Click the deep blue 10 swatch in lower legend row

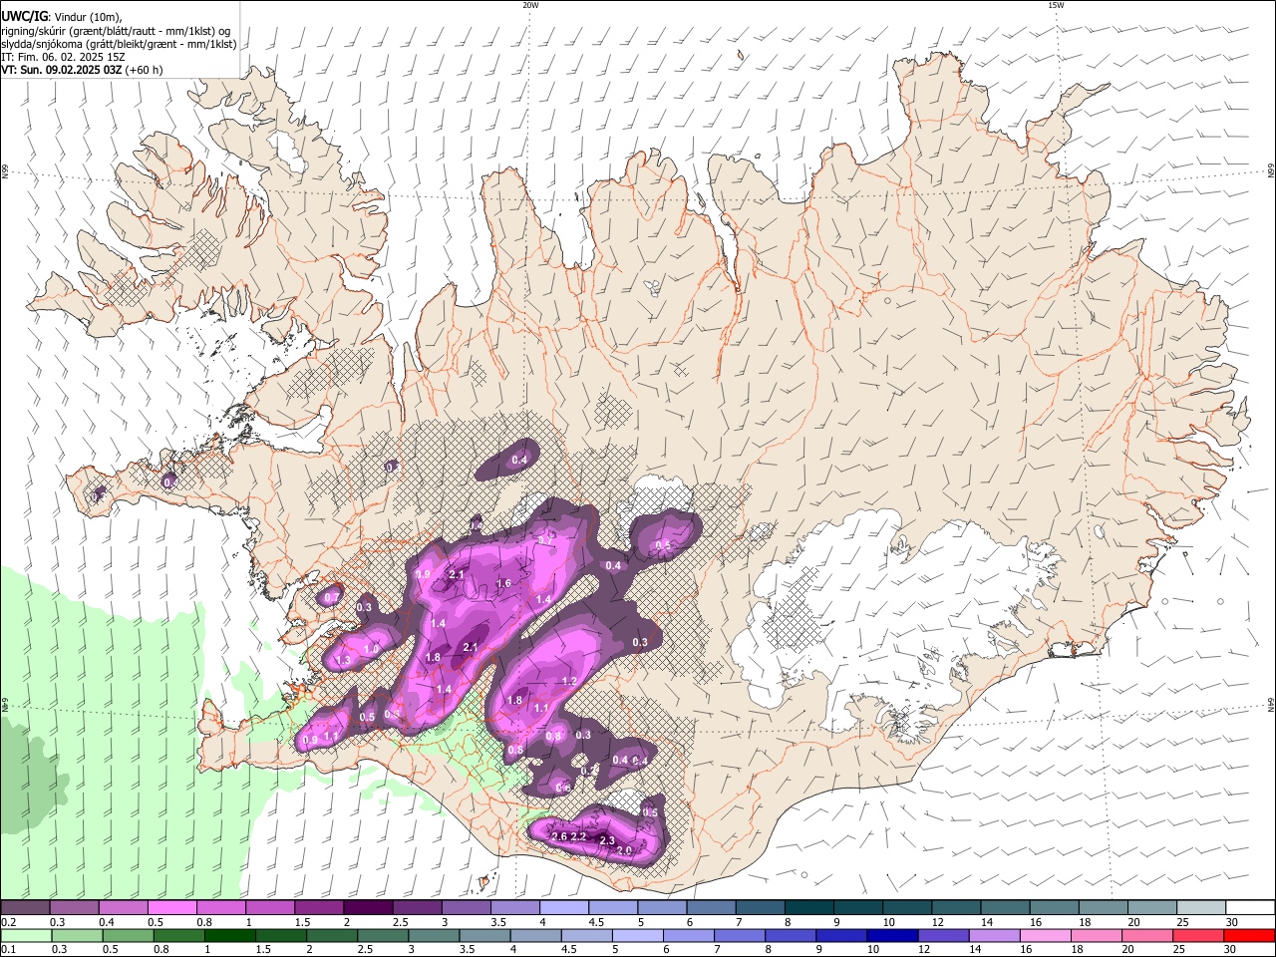coord(893,936)
